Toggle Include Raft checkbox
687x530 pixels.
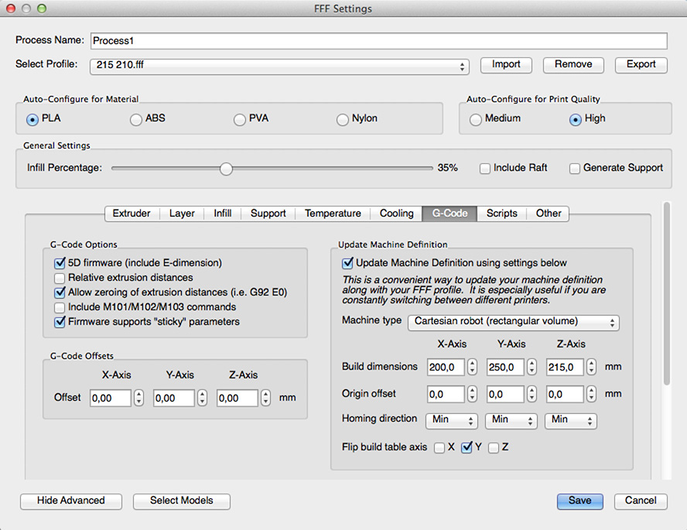(484, 168)
